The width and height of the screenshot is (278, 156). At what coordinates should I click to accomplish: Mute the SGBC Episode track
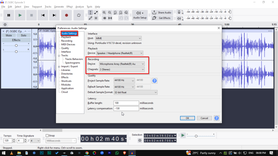[9, 35]
